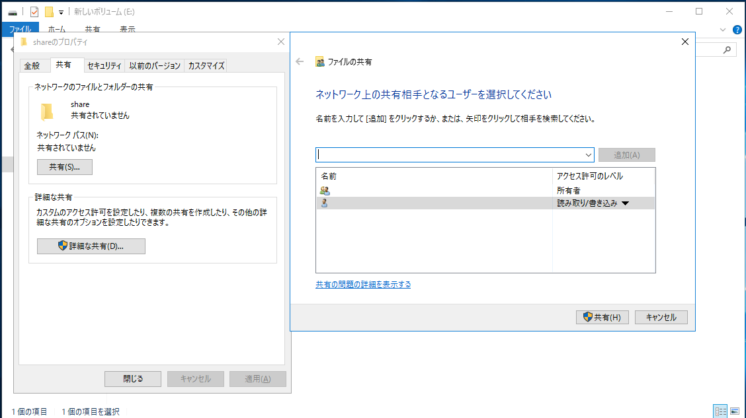Click Explorer properties checkmark quick-access icon
Screen dimensions: 746x418
[x=34, y=12]
